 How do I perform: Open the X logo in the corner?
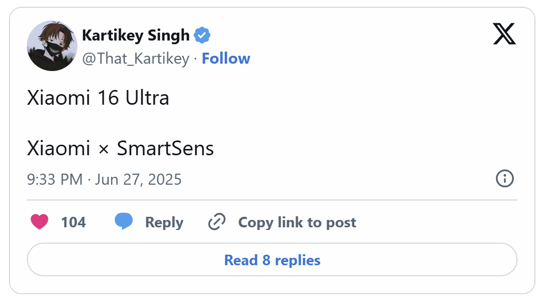pos(504,35)
